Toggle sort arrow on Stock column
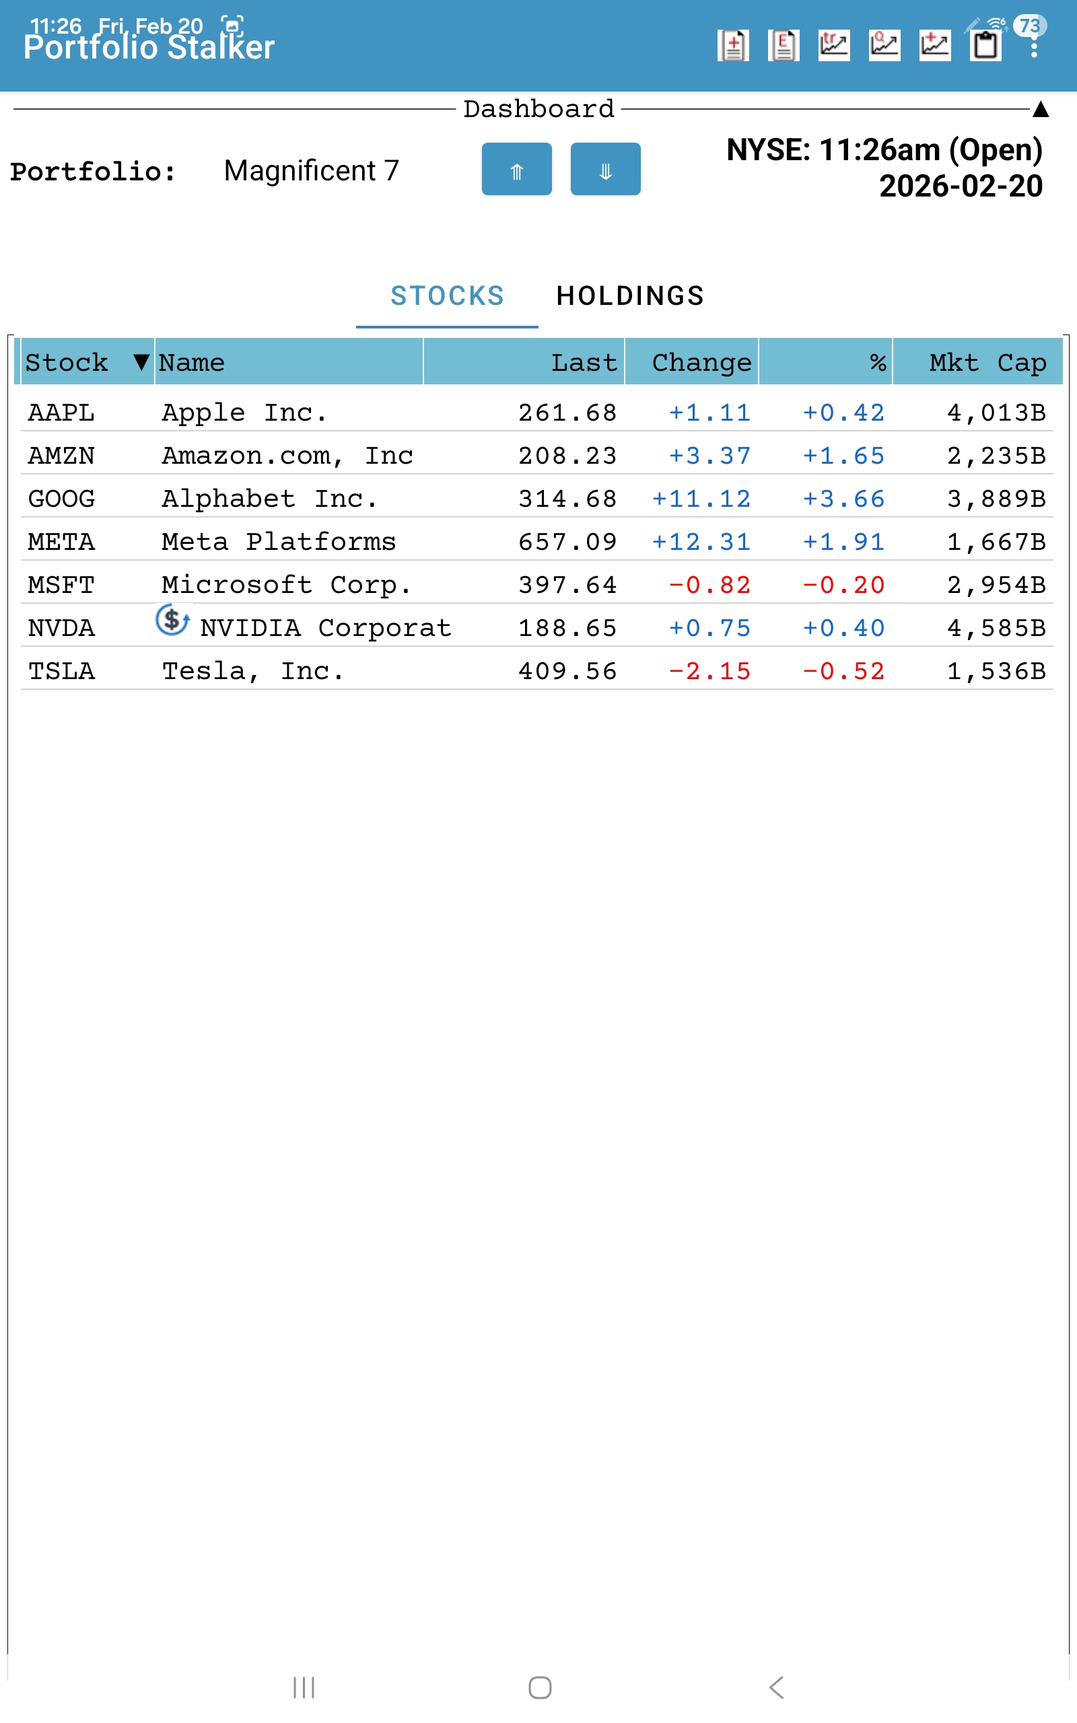Image resolution: width=1077 pixels, height=1723 pixels. [x=141, y=362]
